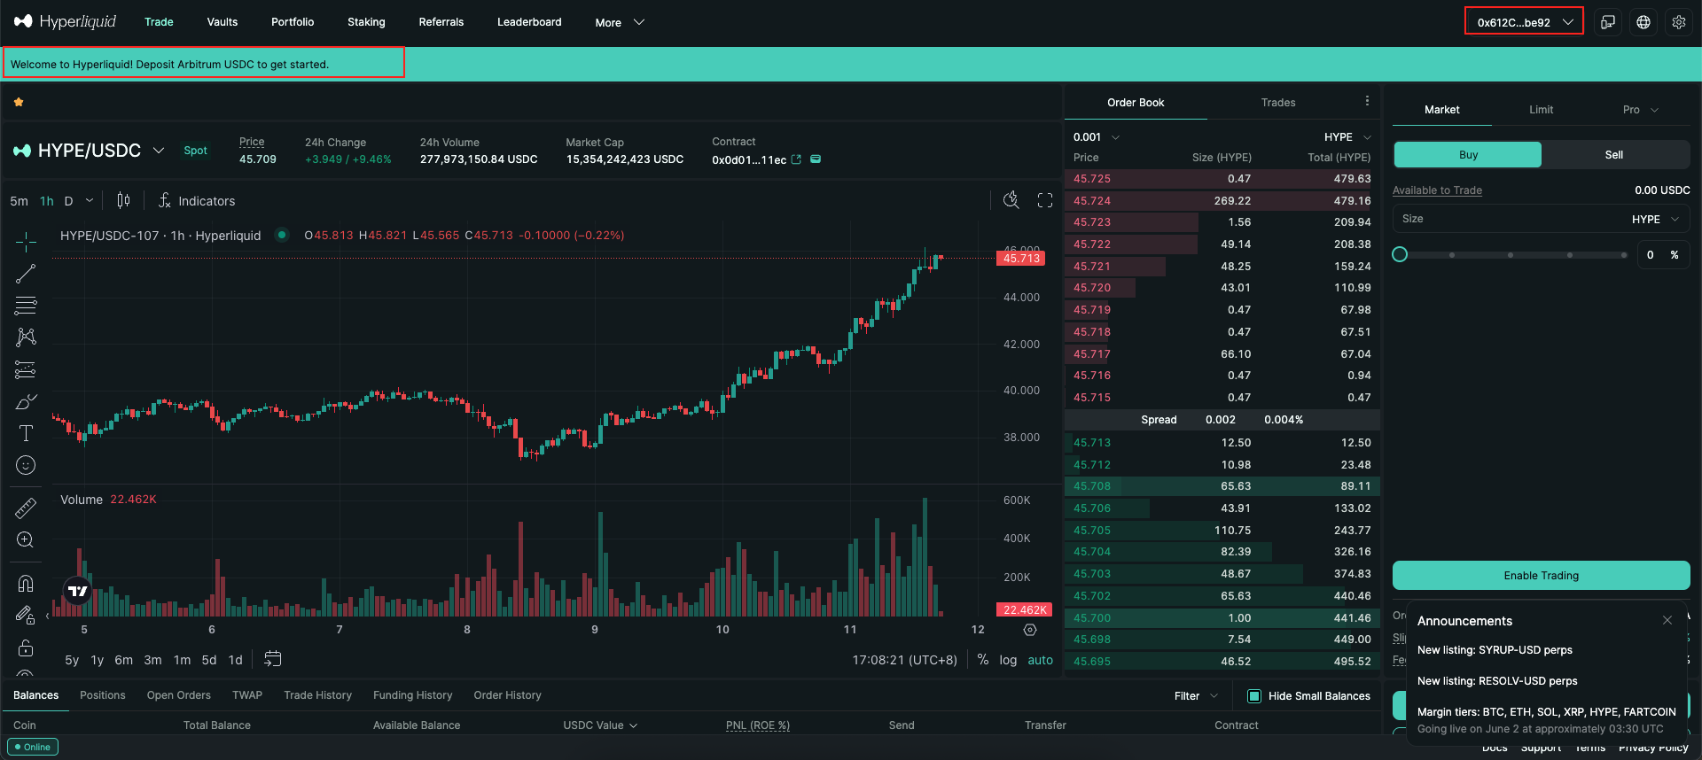Open the Fibonacci retracement tool

26,306
